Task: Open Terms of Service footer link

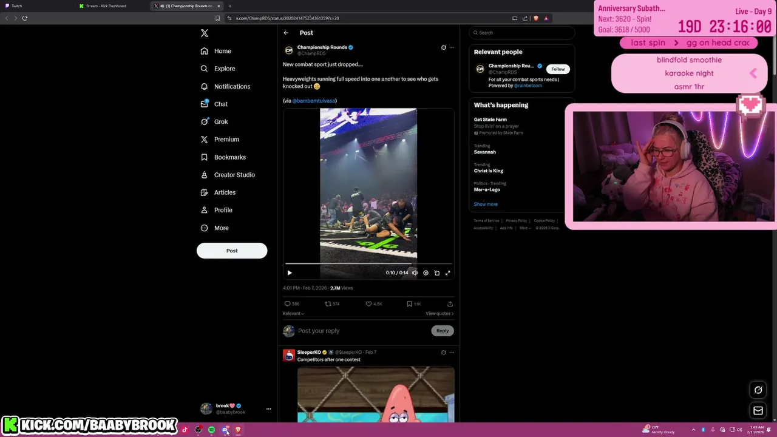Action: click(x=486, y=221)
